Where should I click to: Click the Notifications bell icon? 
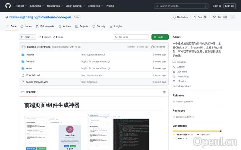pos(174,17)
